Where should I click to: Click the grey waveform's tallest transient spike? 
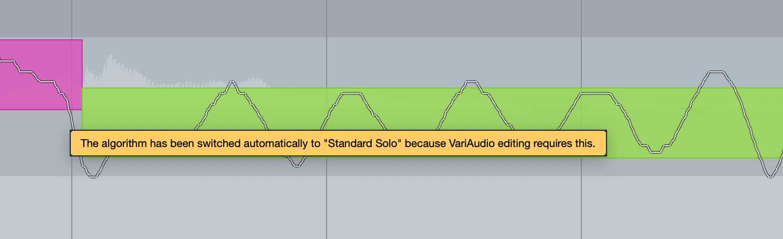coord(111,57)
